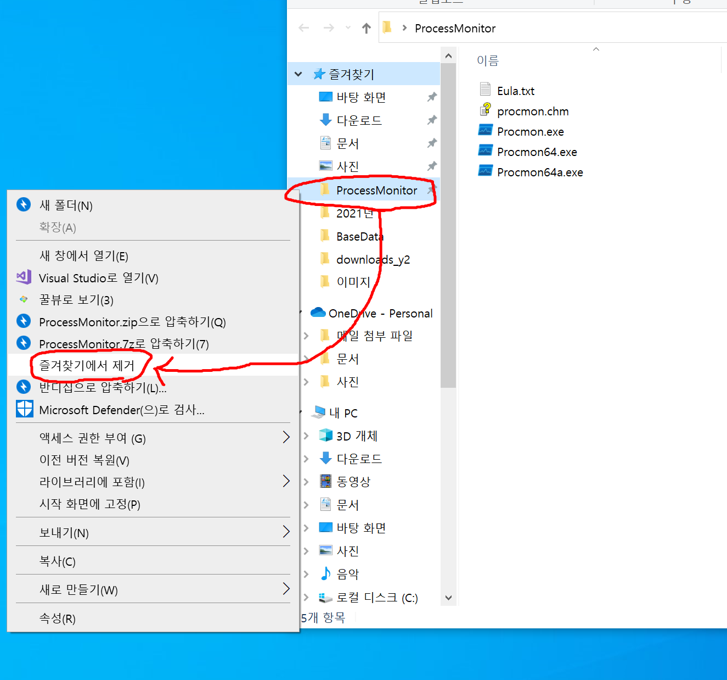This screenshot has width=727, height=680.
Task: Click the 사진 icon under 즐겨찾기
Action: point(326,165)
